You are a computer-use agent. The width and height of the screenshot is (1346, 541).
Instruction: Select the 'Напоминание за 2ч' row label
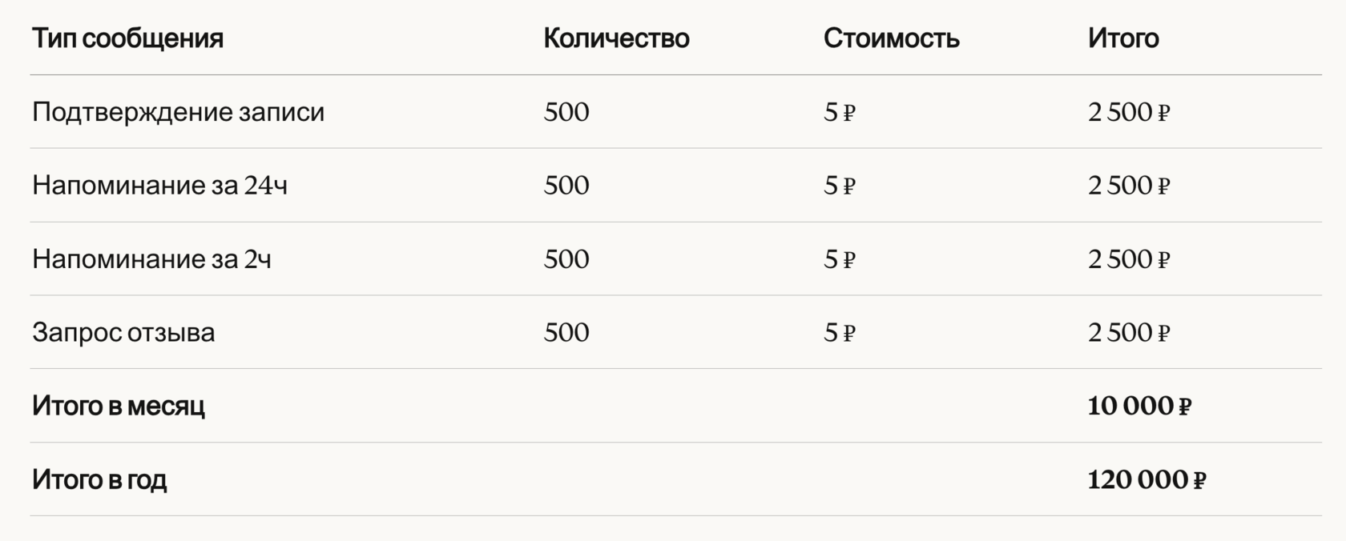point(151,259)
